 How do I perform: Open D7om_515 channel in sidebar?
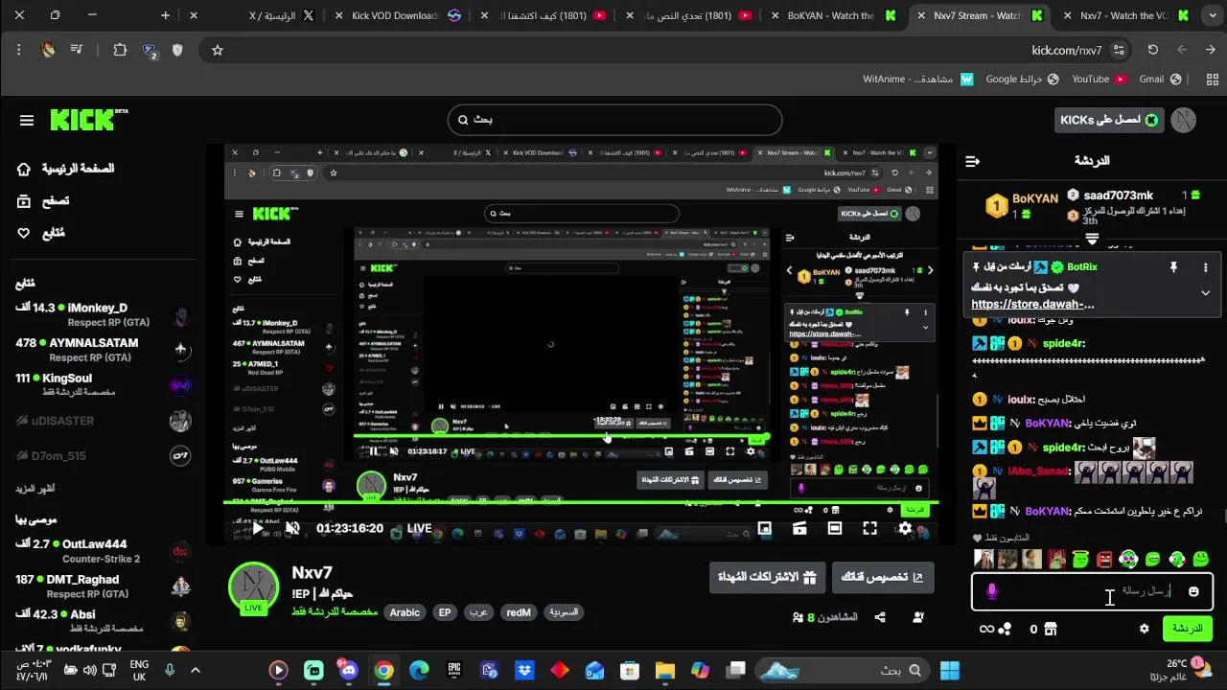tap(102, 456)
